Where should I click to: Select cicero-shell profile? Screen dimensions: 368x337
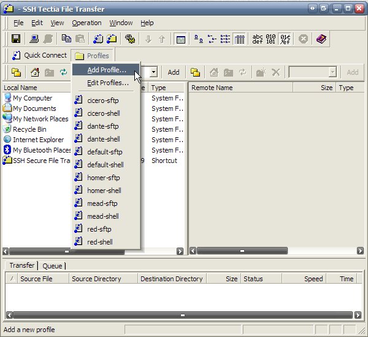click(x=105, y=113)
